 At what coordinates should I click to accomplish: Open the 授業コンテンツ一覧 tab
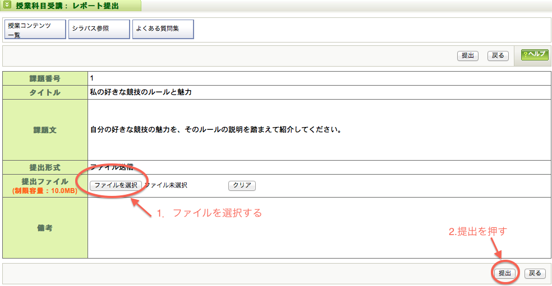coord(35,29)
